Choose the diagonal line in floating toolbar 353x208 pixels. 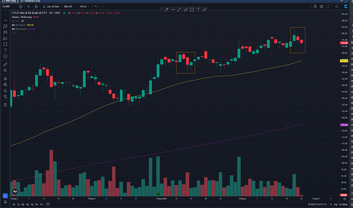(179, 9)
